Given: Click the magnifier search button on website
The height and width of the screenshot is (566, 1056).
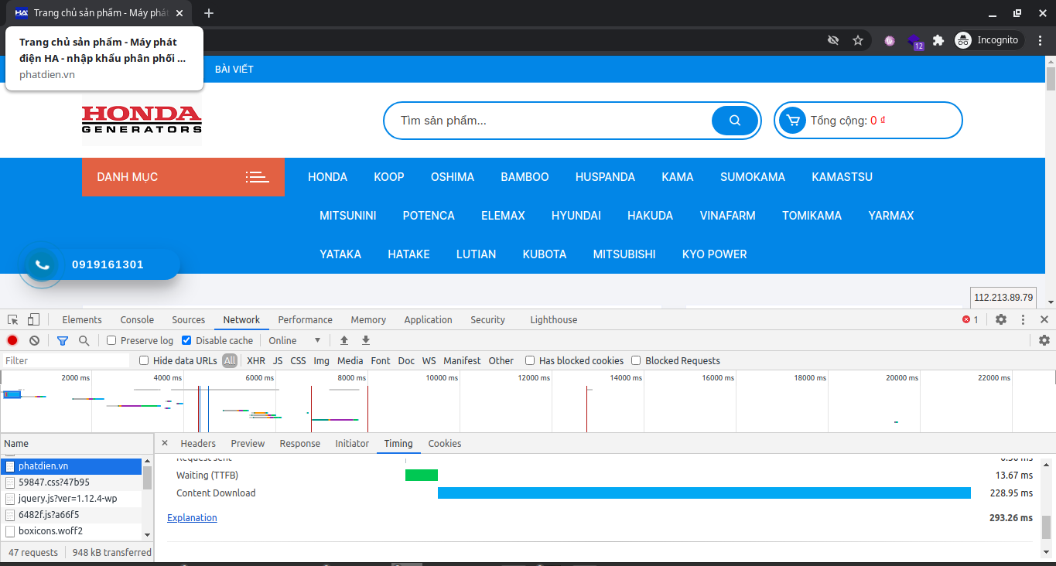Looking at the screenshot, I should [x=735, y=121].
